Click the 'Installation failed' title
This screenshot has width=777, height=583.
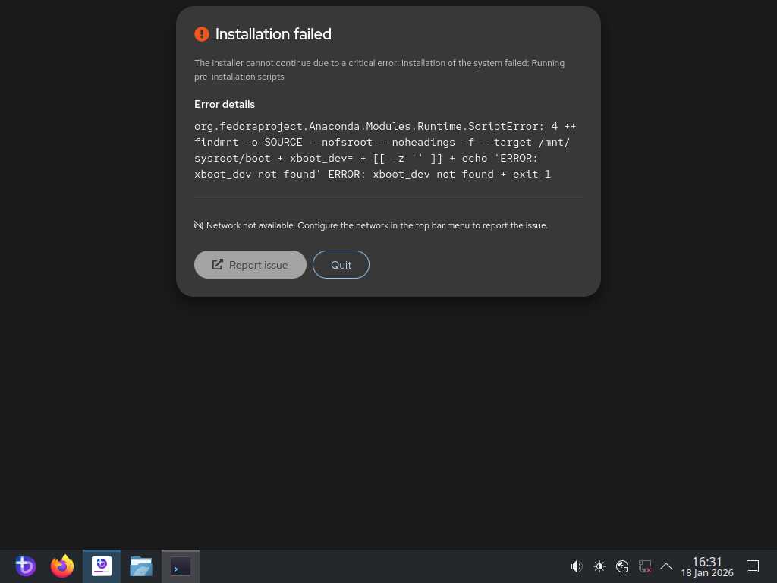(273, 33)
